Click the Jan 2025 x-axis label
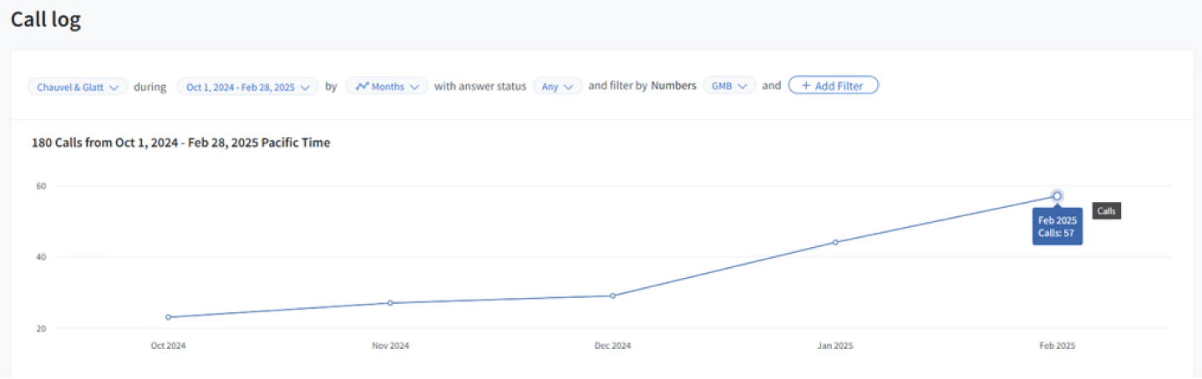The width and height of the screenshot is (1202, 379). [835, 346]
